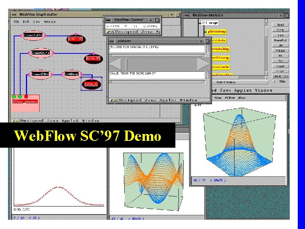Toggle the Slide checkbox in WebFlow Modules
The image size is (305, 229).
(x=274, y=81)
